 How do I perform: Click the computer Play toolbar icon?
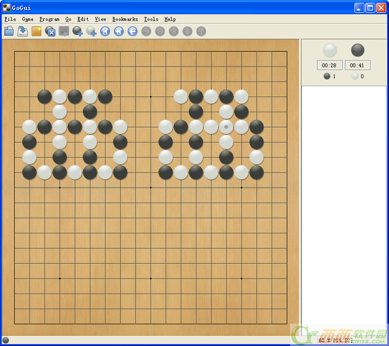click(x=64, y=31)
